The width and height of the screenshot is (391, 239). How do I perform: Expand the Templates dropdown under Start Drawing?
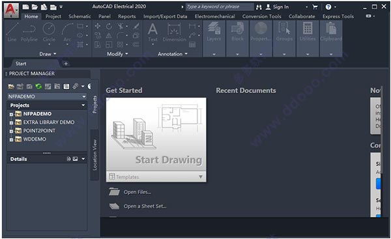(x=201, y=176)
